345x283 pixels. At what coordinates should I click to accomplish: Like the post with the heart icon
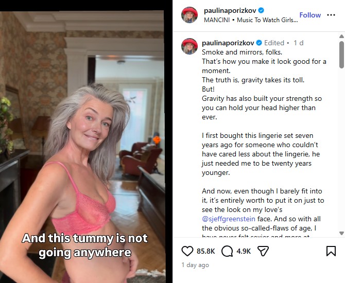[187, 251]
